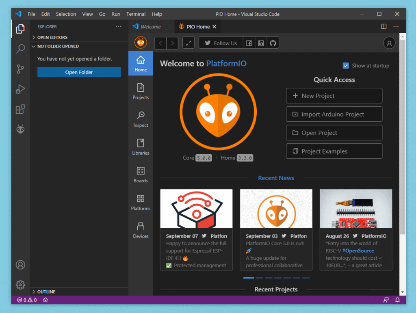Open notifications bell in status bar

coord(397,300)
